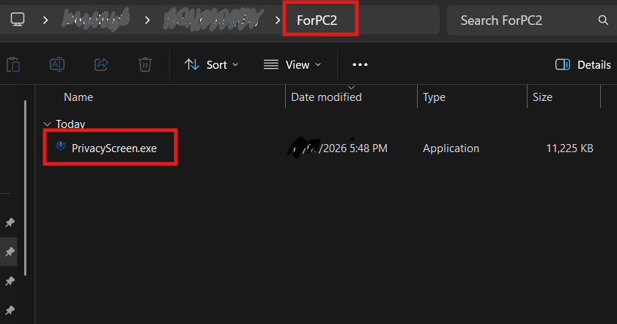Click the Size column header

pos(542,97)
